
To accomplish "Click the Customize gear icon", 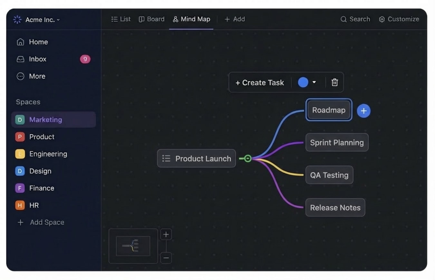I will coord(382,19).
